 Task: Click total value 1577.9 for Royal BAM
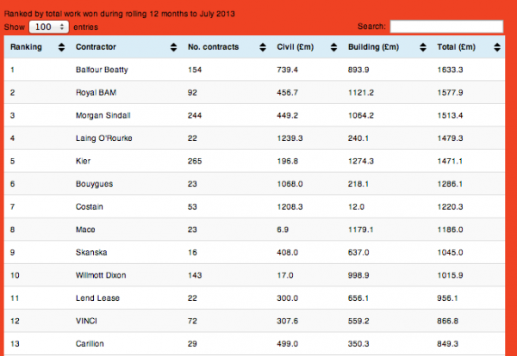point(450,93)
